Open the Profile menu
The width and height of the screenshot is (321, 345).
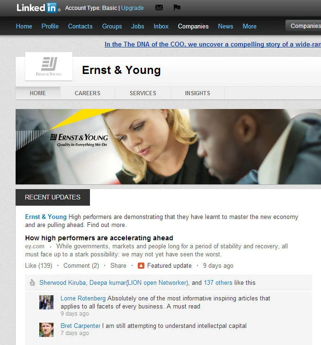tap(50, 26)
